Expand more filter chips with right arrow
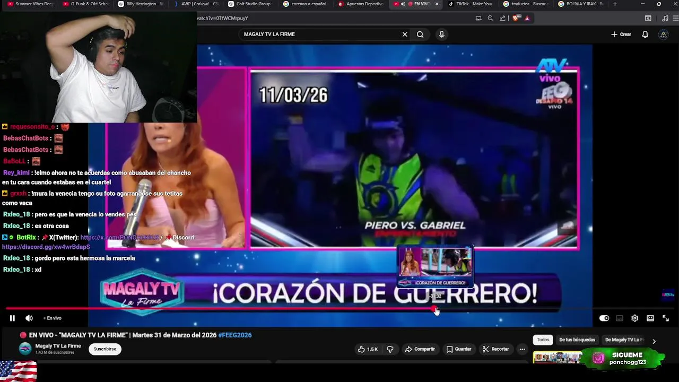This screenshot has height=382, width=679. tap(654, 341)
